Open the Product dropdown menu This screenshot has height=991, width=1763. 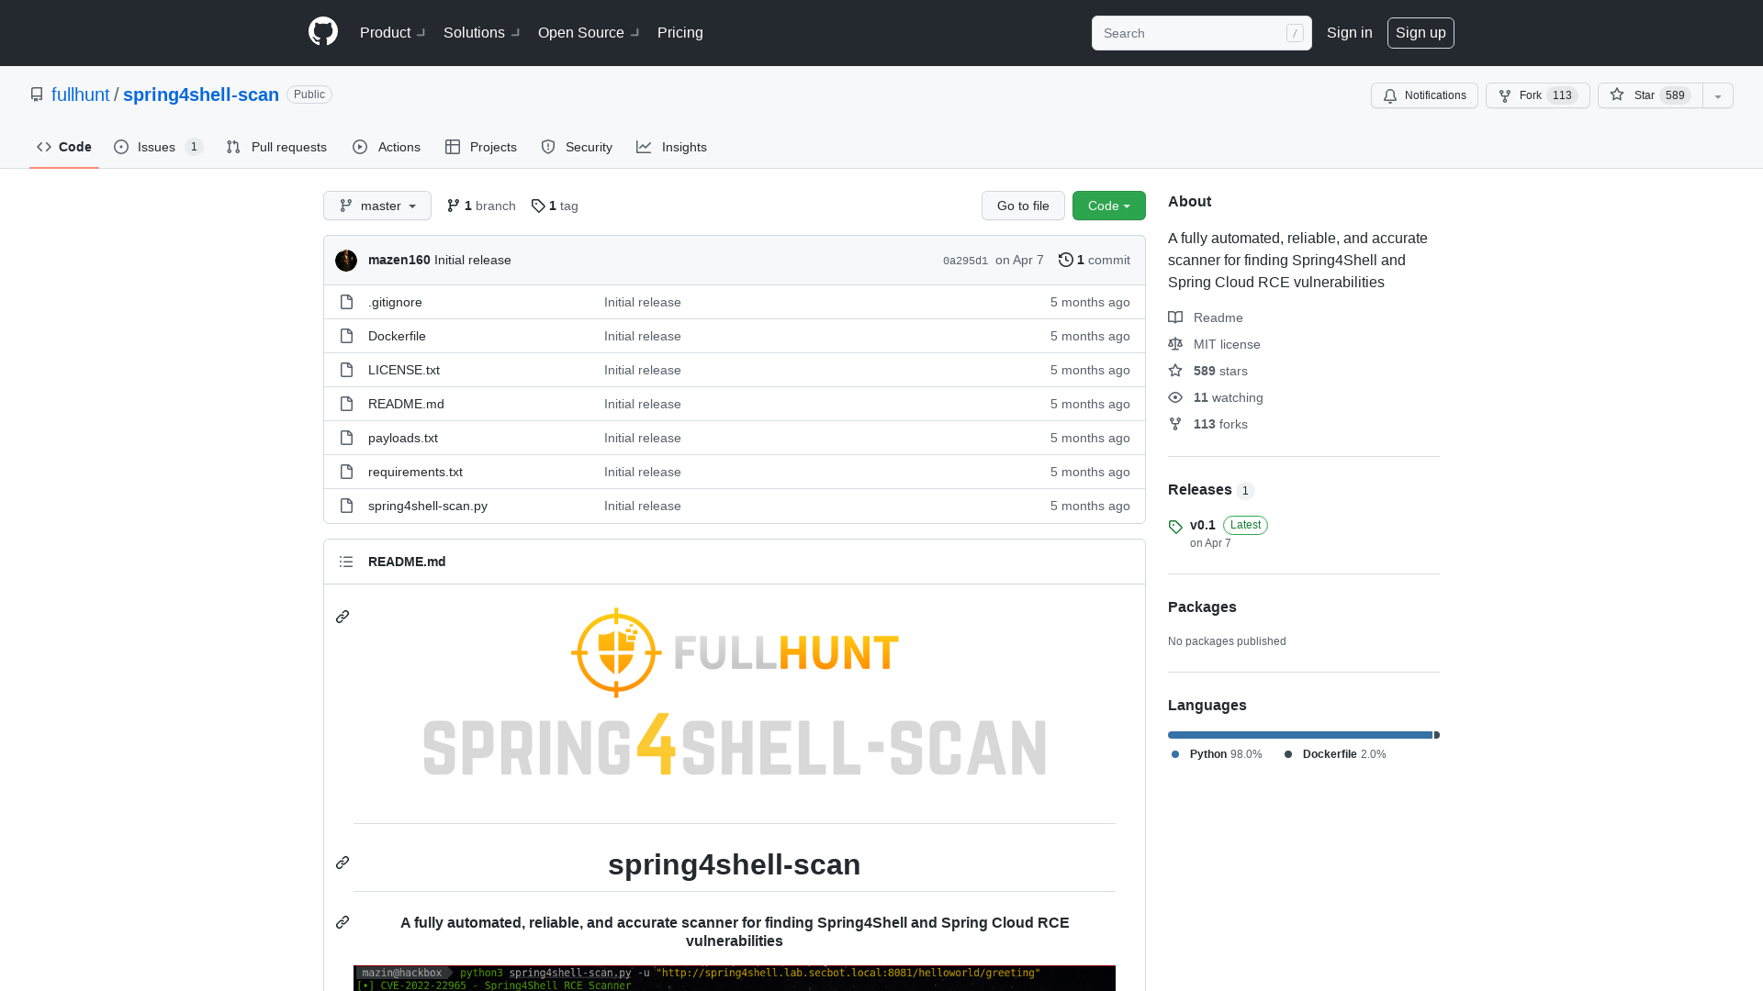click(x=392, y=32)
